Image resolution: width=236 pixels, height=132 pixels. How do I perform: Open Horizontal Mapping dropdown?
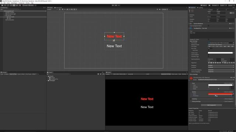221,70
